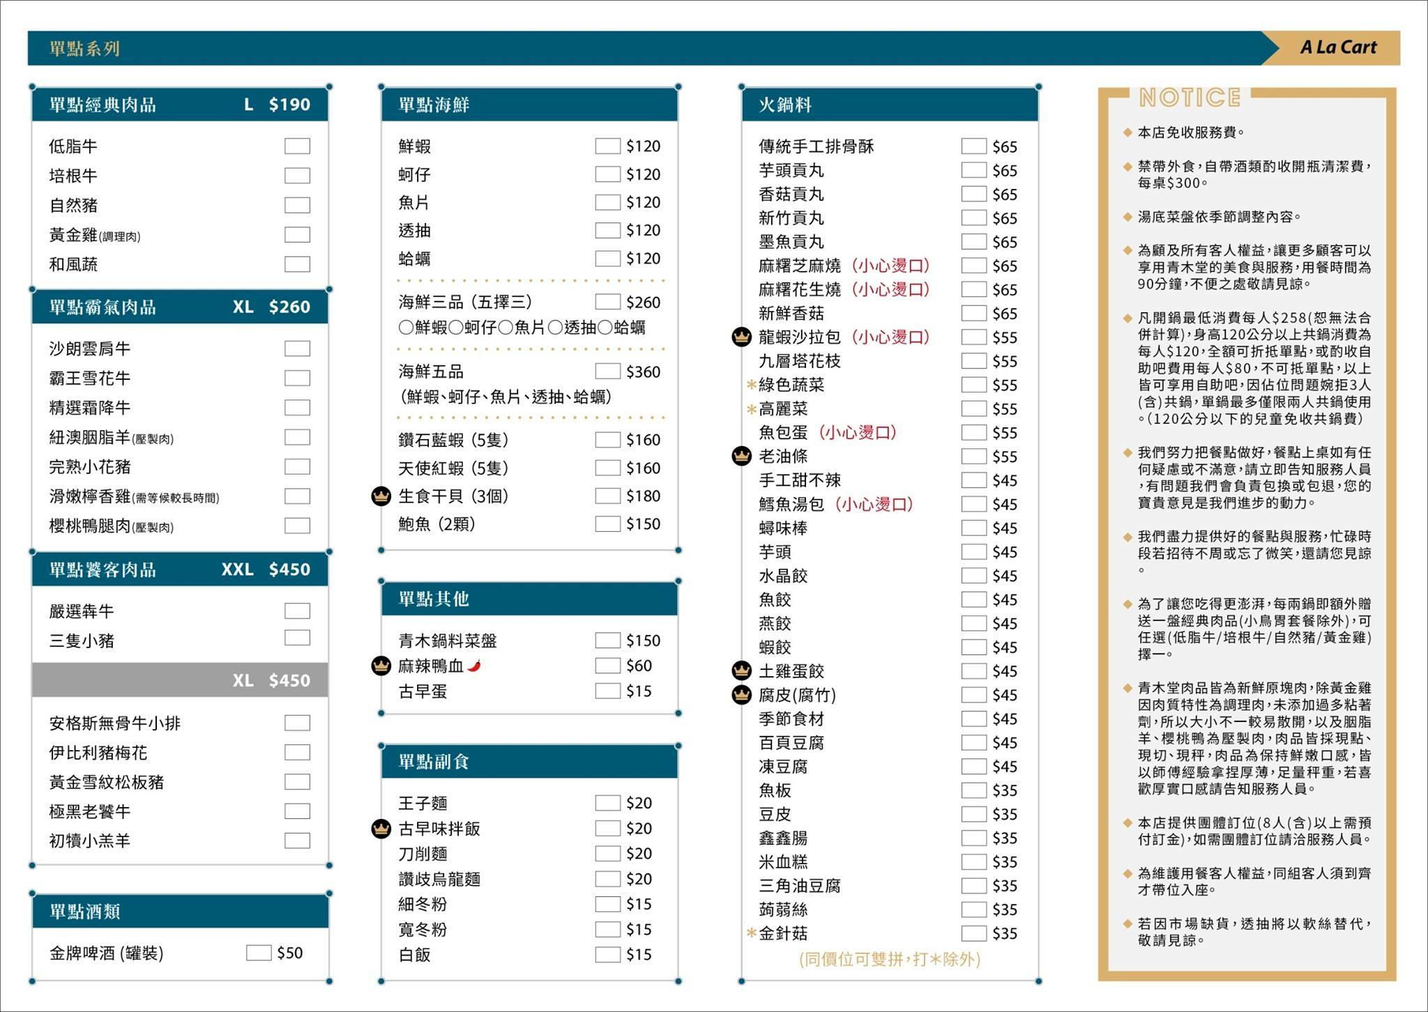The width and height of the screenshot is (1428, 1012).
Task: Click the asterisk mark before 金針菇
Action: [752, 933]
